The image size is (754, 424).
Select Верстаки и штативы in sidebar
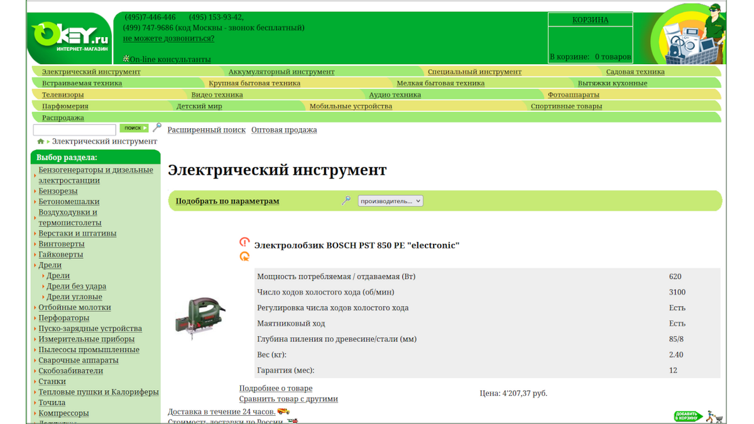tap(77, 233)
